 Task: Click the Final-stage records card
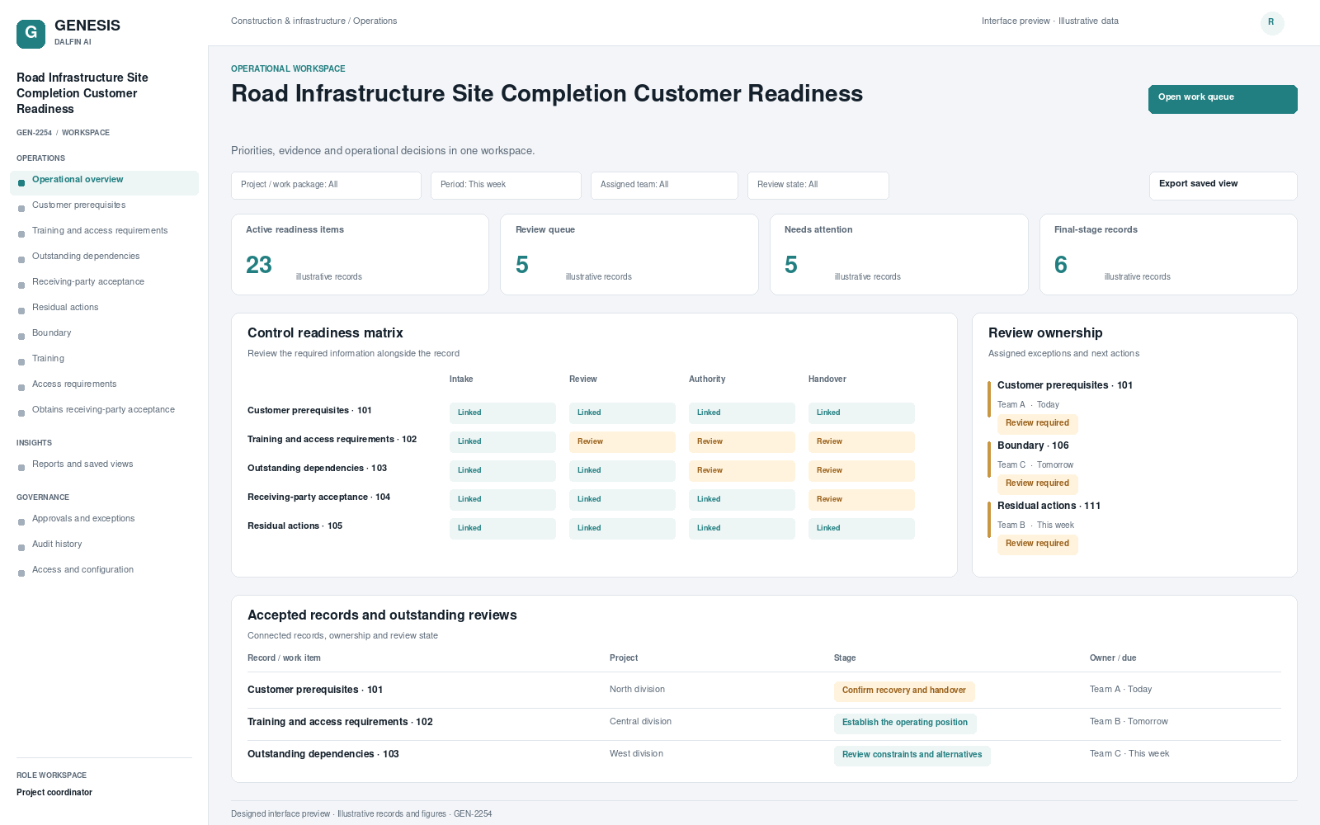click(x=1168, y=254)
